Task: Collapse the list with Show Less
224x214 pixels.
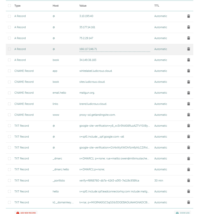Action: tap(183, 213)
